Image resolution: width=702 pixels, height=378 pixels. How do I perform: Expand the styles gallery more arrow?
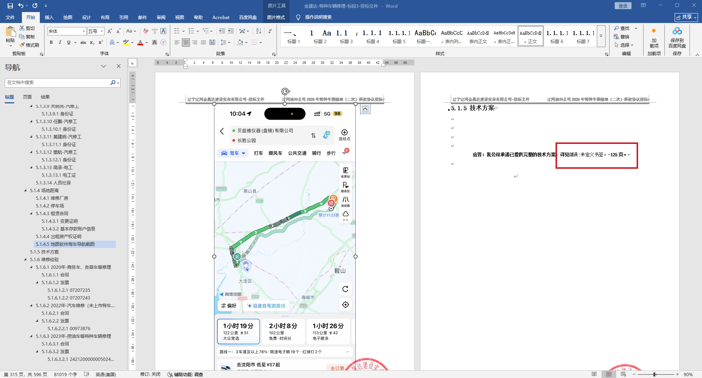coord(601,36)
